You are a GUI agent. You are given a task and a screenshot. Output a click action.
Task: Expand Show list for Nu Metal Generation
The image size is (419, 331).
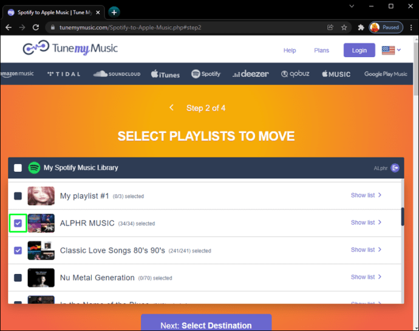(x=366, y=277)
